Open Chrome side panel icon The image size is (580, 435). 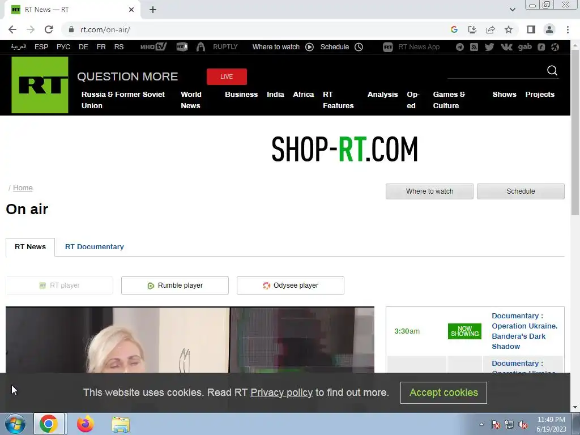click(x=531, y=29)
